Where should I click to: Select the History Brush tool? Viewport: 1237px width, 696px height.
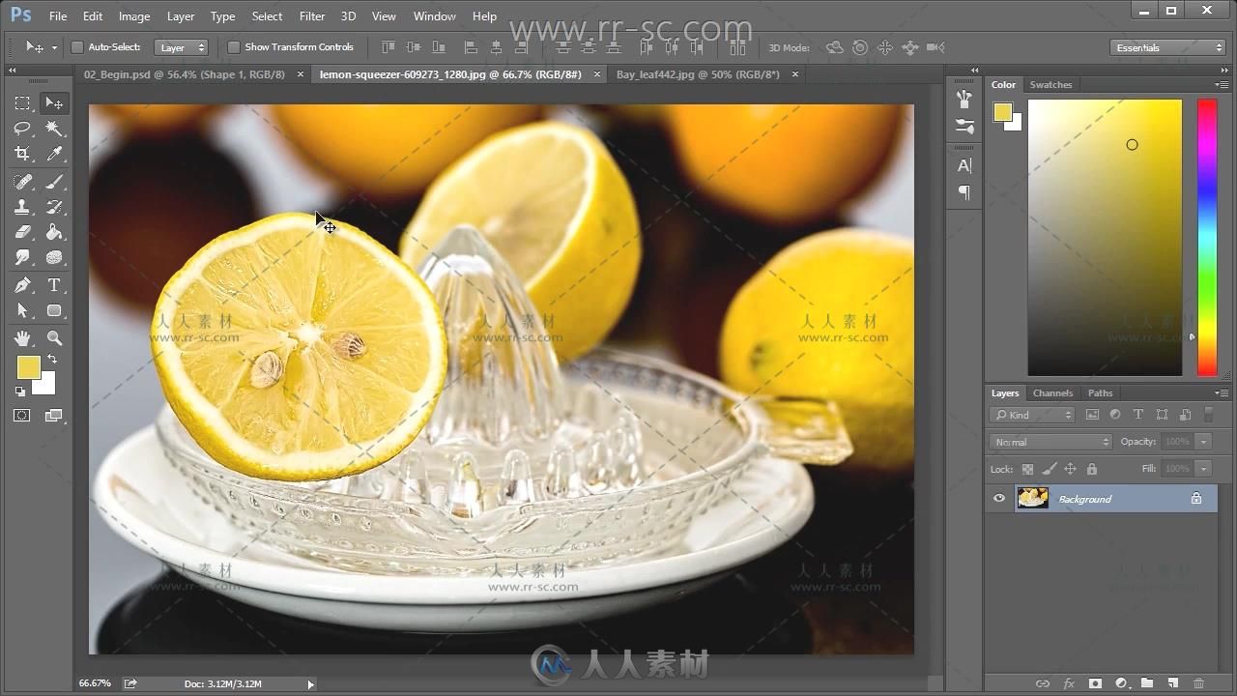coord(54,207)
